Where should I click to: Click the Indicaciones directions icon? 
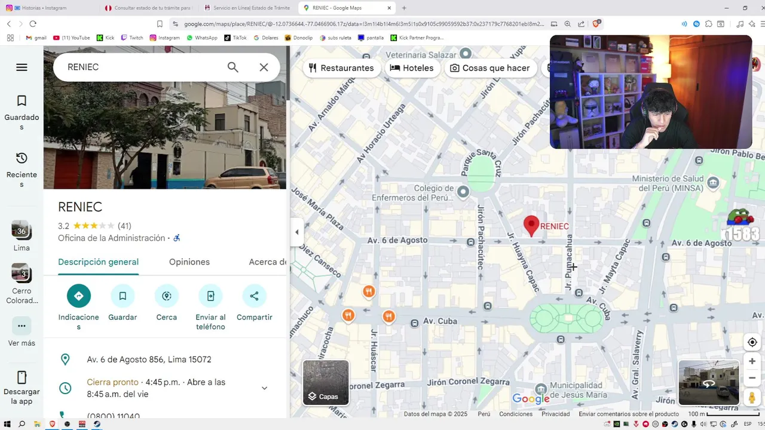coord(79,296)
